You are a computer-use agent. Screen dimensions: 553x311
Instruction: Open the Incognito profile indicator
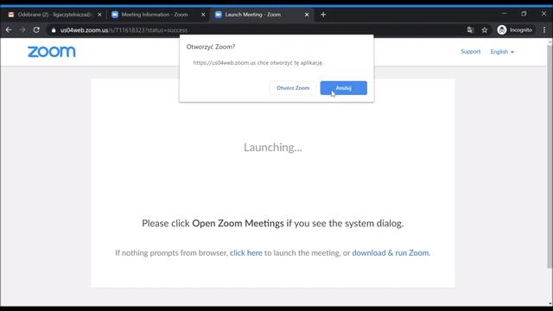pos(515,30)
